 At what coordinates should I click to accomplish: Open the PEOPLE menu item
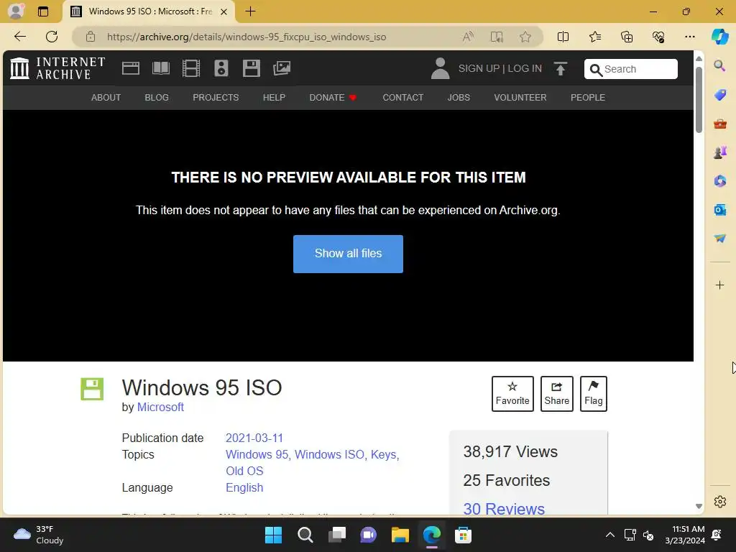click(x=588, y=98)
